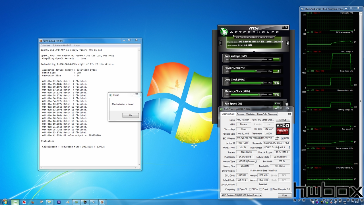Click the Memory Clock value field 1592
Screen dimensions: 364x205
(x=276, y=95)
